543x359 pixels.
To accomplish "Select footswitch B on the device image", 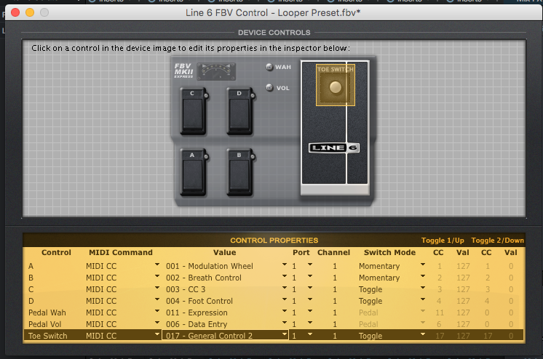I will pos(240,172).
